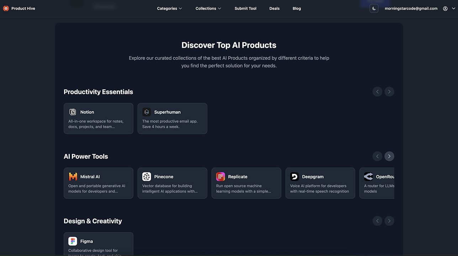Click the Superhuman logo icon
The height and width of the screenshot is (256, 458).
147,112
